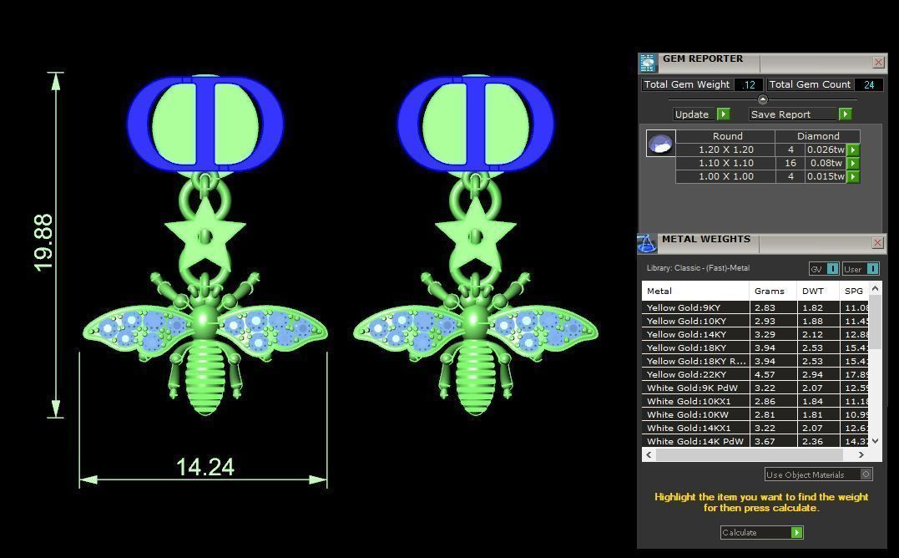The width and height of the screenshot is (899, 558).
Task: Click the 0.026tw carat weight cell
Action: pos(826,150)
